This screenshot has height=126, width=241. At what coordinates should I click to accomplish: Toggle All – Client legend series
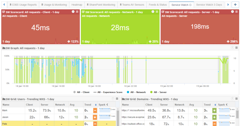click(81, 92)
